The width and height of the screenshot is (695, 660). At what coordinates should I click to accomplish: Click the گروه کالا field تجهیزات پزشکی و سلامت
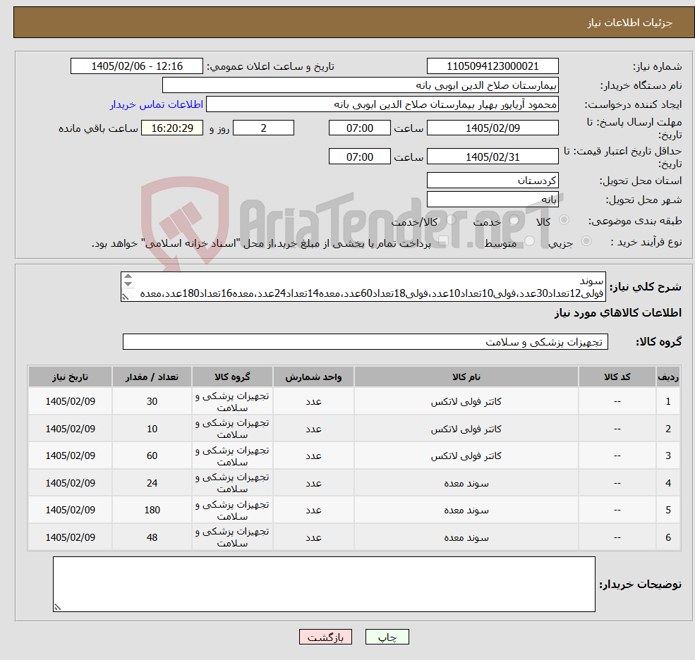click(365, 342)
